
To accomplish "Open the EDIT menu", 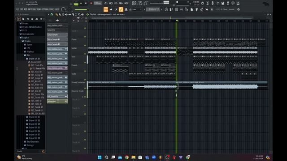I will pos(22,9).
